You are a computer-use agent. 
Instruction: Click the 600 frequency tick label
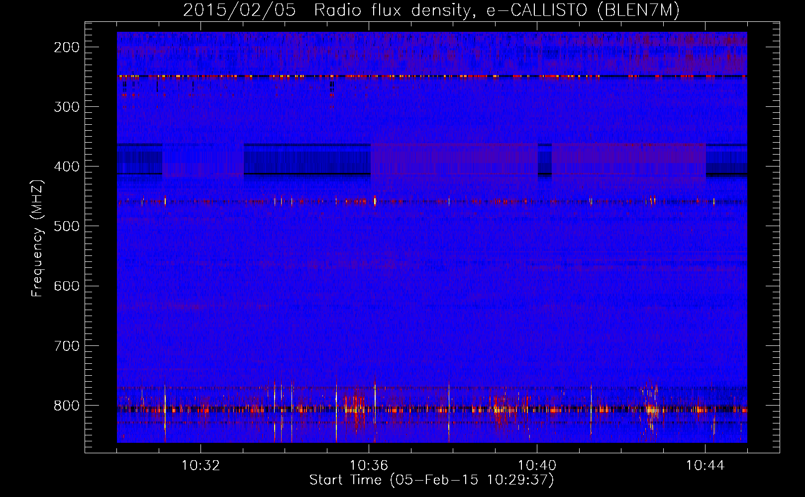[x=66, y=286]
